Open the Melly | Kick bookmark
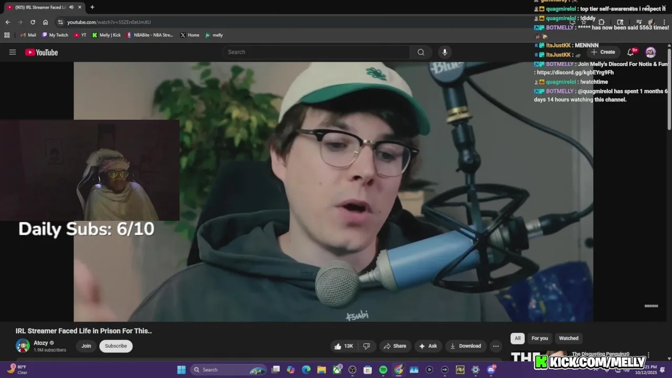 click(x=107, y=35)
